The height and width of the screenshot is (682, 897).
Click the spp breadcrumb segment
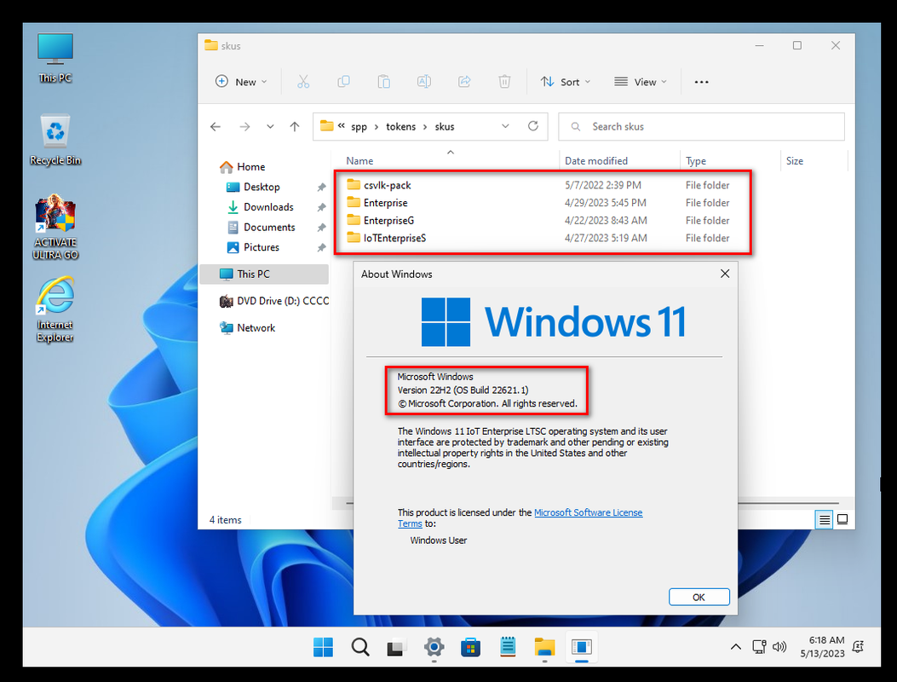(359, 126)
